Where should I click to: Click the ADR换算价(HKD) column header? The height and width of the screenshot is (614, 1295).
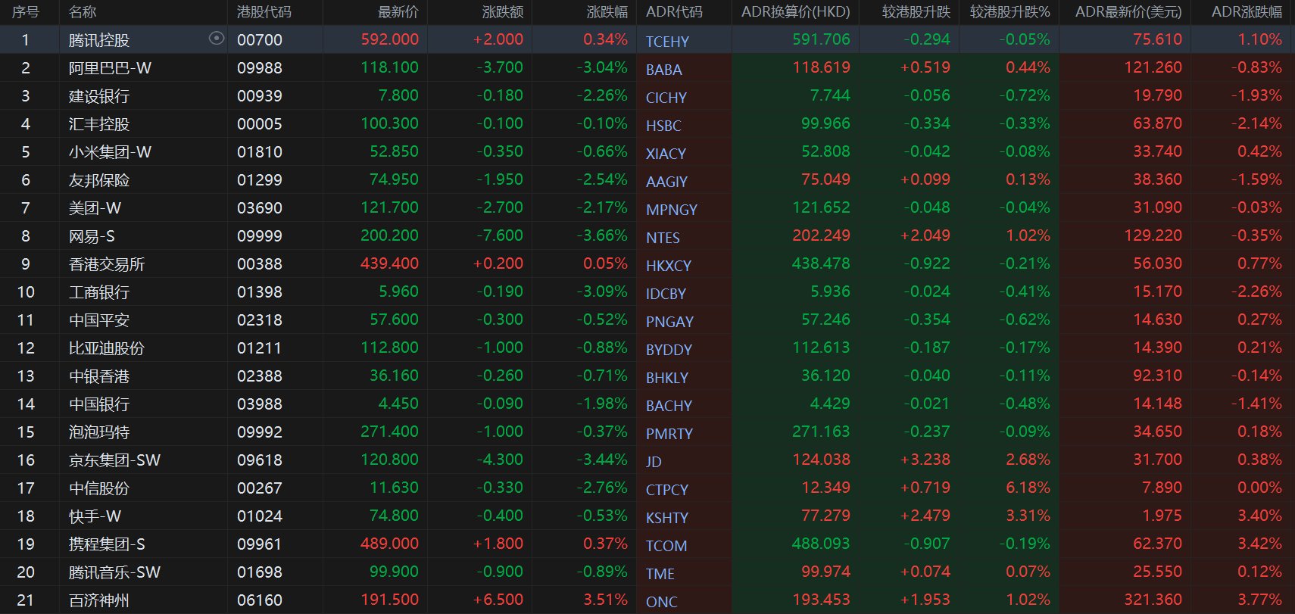(x=795, y=12)
